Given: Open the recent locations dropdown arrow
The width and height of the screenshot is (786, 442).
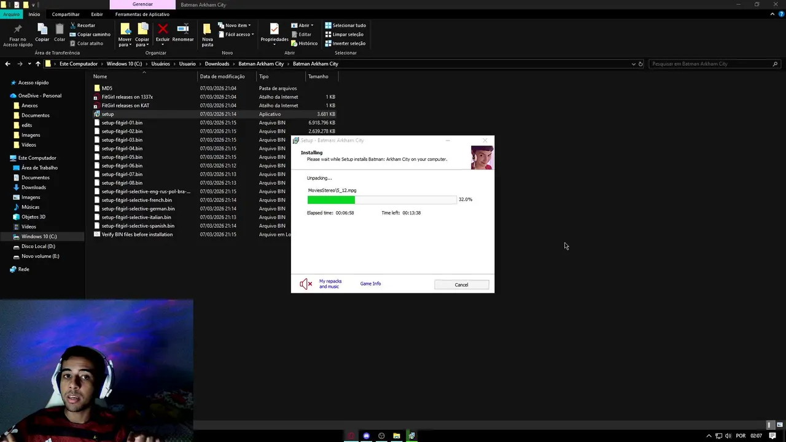Looking at the screenshot, I should 29,64.
